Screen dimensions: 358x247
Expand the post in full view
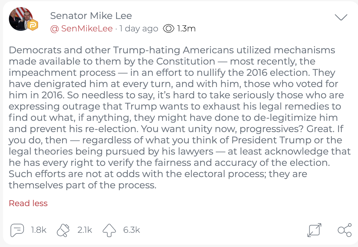(x=315, y=230)
